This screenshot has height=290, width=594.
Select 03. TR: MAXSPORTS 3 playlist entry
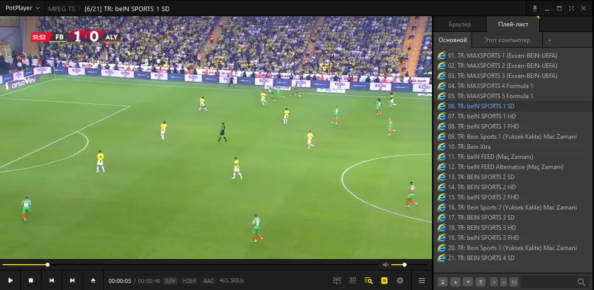tap(512, 76)
